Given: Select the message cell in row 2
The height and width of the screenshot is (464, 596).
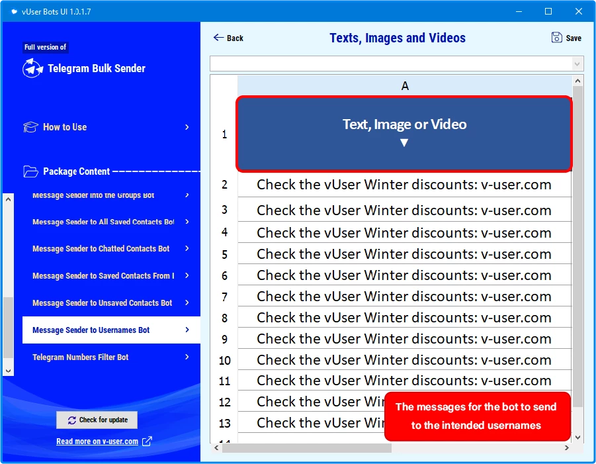Looking at the screenshot, I should coord(405,185).
